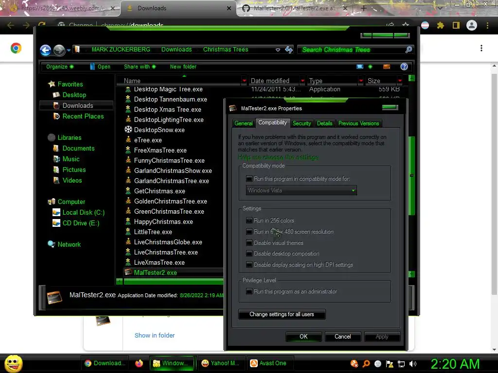Image resolution: width=498 pixels, height=373 pixels.
Task: Click the grey Forward arrow in Explorer
Action: 59,50
